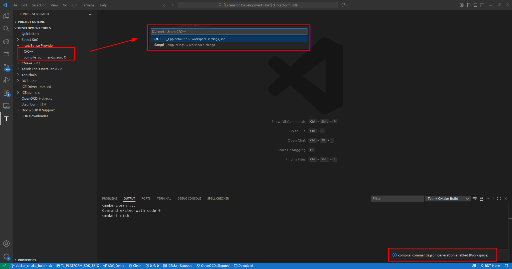Click Copilot status icon in status bar
Image resolution: width=512 pixels, height=269 pixels.
pyautogui.click(x=474, y=266)
